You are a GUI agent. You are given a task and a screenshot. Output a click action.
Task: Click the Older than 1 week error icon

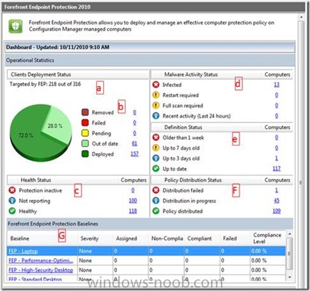pyautogui.click(x=156, y=137)
